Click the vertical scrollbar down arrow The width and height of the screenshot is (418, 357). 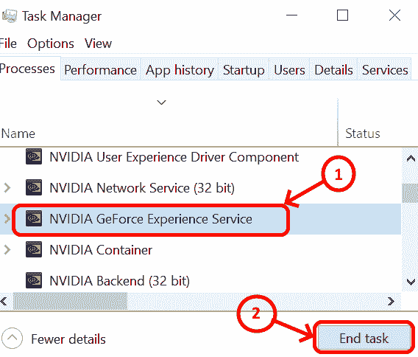click(x=411, y=281)
